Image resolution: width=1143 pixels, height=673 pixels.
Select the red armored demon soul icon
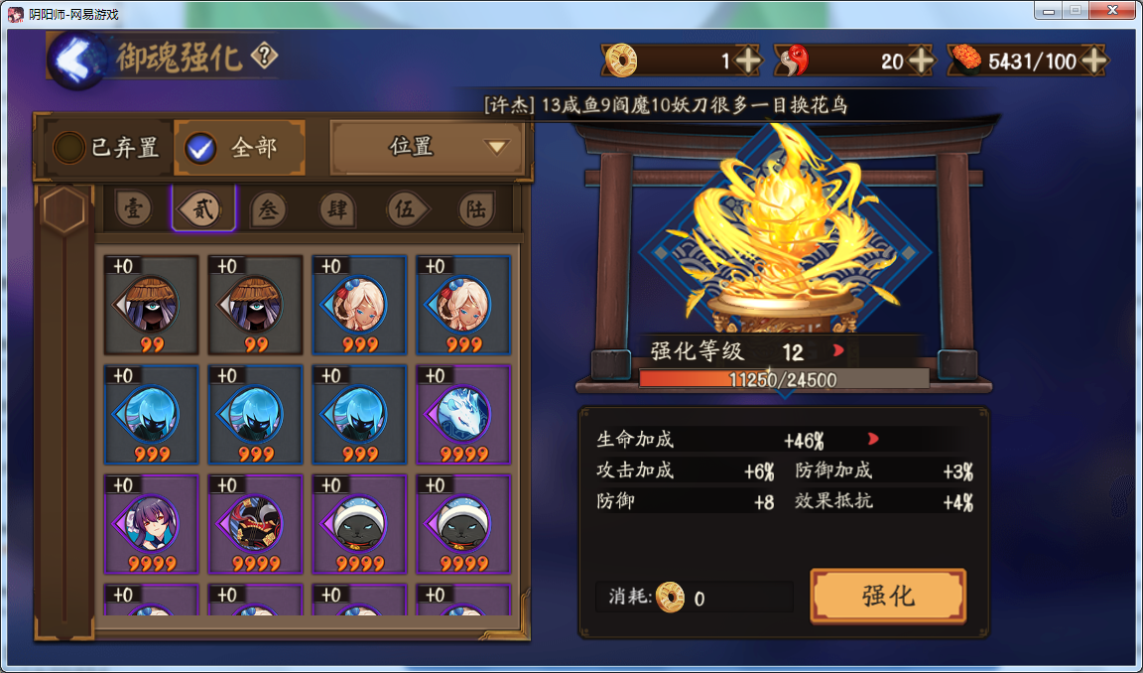point(255,523)
